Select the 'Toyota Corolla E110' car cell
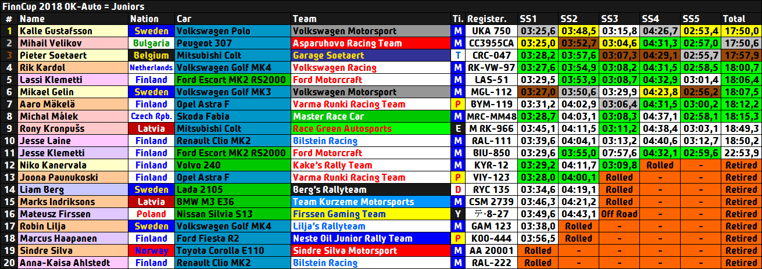 tap(232, 250)
